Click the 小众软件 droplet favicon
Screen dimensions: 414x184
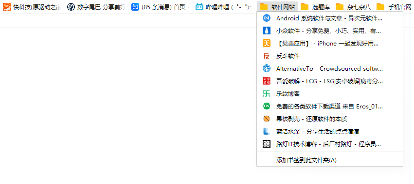(x=267, y=31)
